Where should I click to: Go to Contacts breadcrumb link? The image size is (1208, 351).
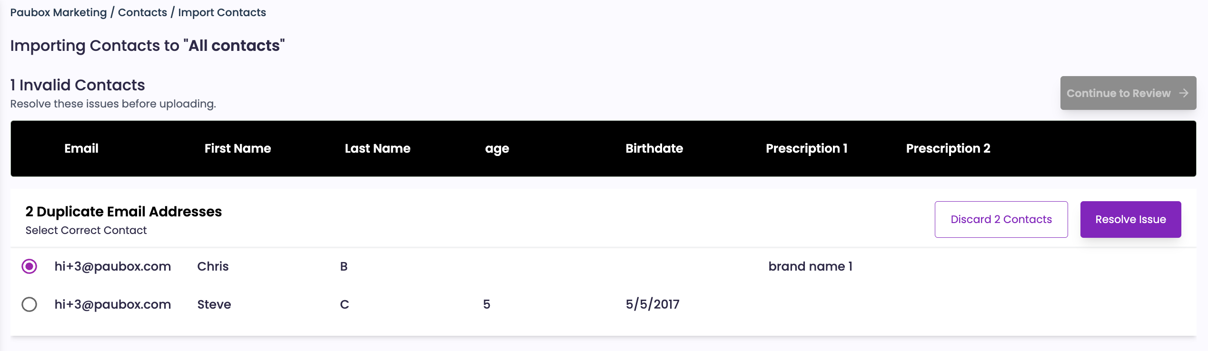coord(142,12)
